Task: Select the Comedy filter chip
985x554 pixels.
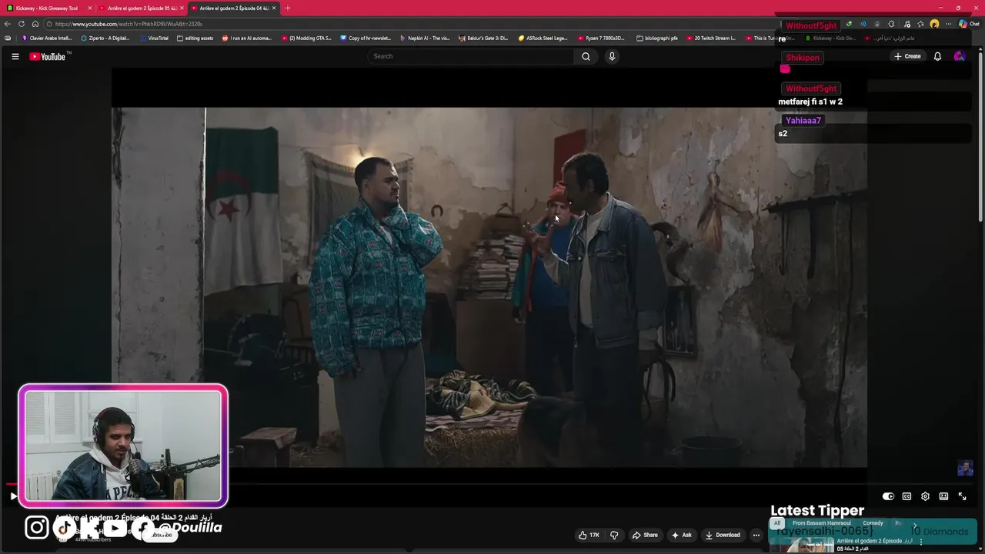Action: pos(873,523)
